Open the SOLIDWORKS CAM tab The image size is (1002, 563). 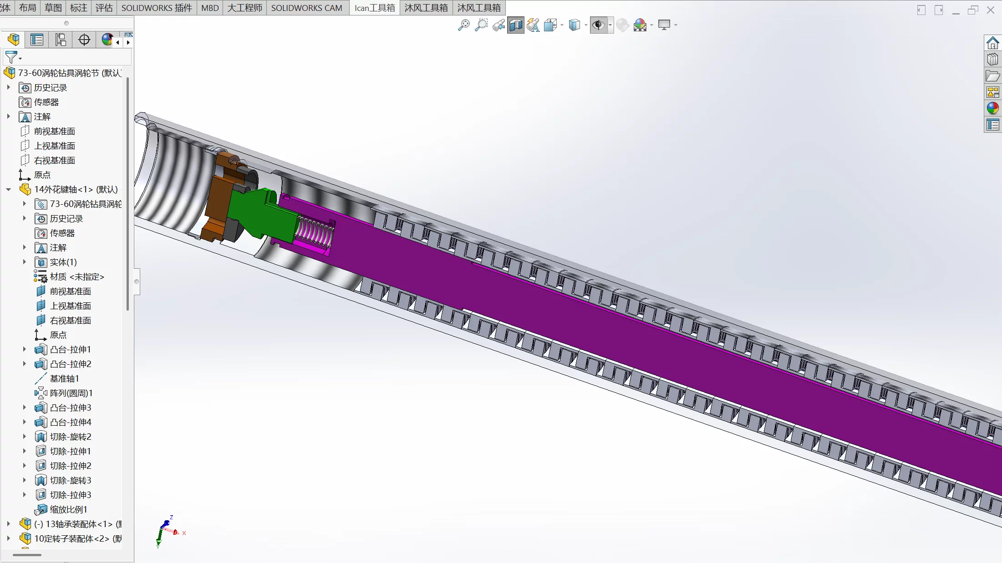point(306,8)
